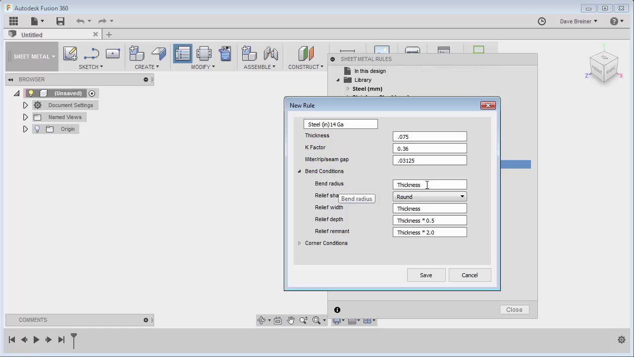
Task: Open the CONSTRUCT menu
Action: (306, 67)
